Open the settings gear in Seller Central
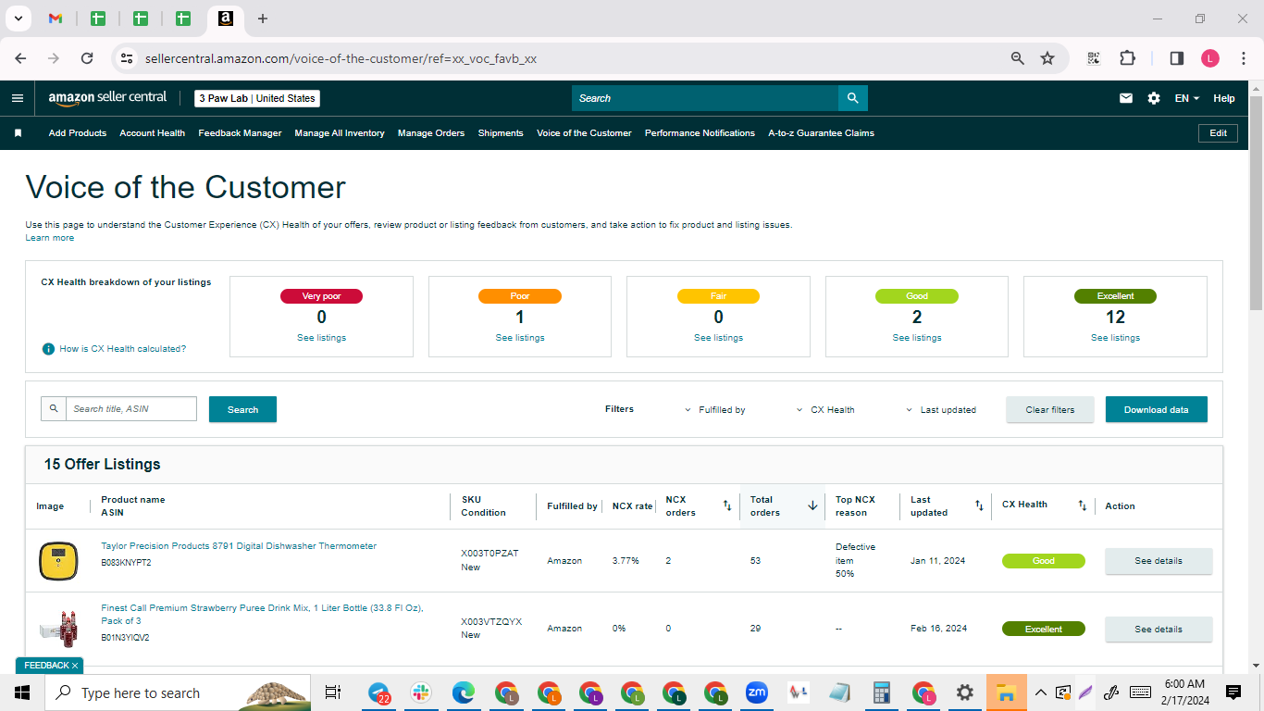Viewport: 1264px width, 711px height. pyautogui.click(x=1154, y=98)
